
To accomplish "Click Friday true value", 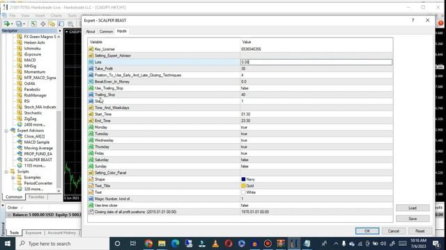I will coord(316,153).
